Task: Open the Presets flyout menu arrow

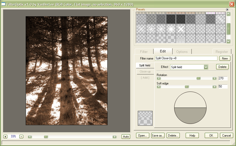Action: [x=227, y=9]
